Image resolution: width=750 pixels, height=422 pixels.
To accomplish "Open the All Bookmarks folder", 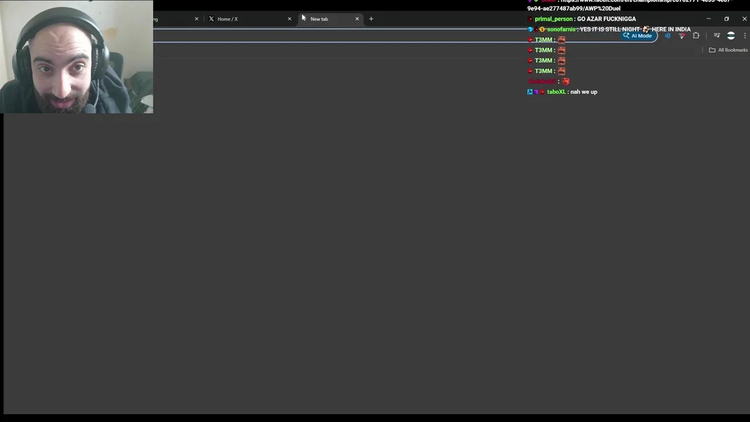I will [x=728, y=50].
